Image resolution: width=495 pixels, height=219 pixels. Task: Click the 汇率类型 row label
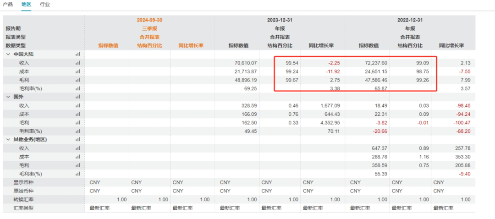pyautogui.click(x=23, y=208)
